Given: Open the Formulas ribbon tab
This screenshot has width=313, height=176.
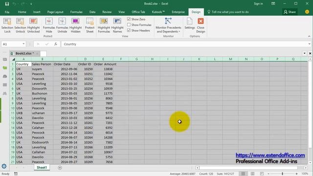Looking at the screenshot, I should pyautogui.click(x=76, y=12).
